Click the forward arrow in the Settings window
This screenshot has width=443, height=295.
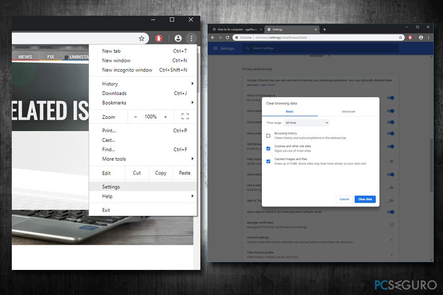click(220, 37)
